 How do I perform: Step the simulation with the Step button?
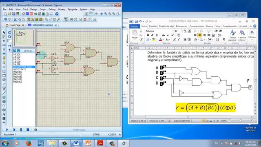click(14, 130)
